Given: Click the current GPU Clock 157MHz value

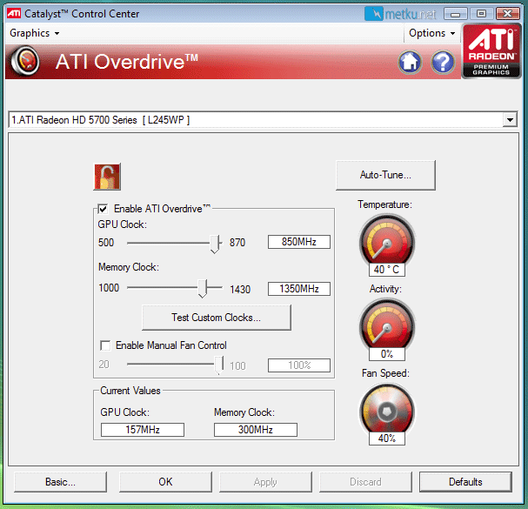Looking at the screenshot, I should [x=143, y=430].
